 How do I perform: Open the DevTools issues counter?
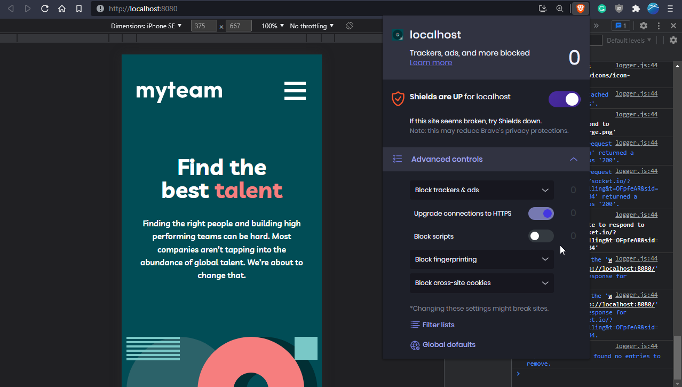[x=621, y=26]
